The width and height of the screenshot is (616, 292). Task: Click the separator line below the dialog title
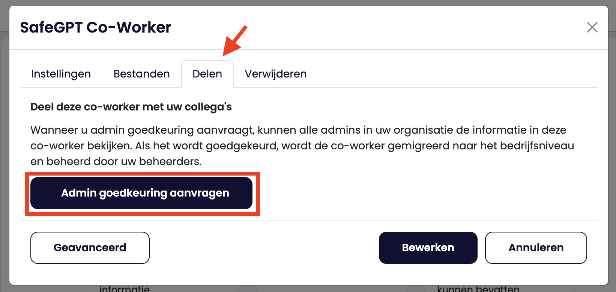(308, 49)
